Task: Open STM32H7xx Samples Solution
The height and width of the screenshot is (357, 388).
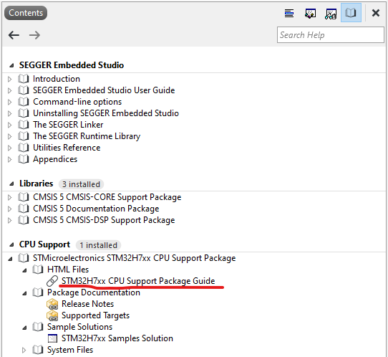Action: coord(117,338)
